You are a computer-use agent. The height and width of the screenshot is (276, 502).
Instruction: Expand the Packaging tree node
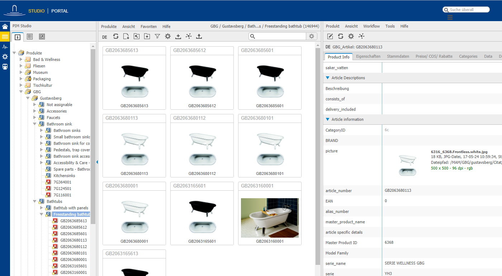[x=21, y=79]
